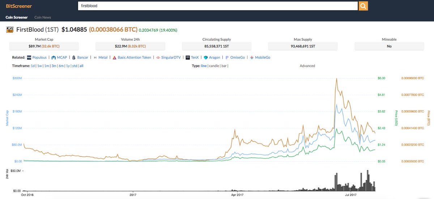This screenshot has height=199, width=434.
Task: Set timeframe to 3m
Action: point(54,66)
